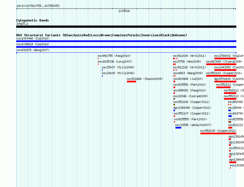The height and width of the screenshot is (187, 244).
Task: Click nsv825555 (Park2010) variant label
Action: (x=190, y=119)
